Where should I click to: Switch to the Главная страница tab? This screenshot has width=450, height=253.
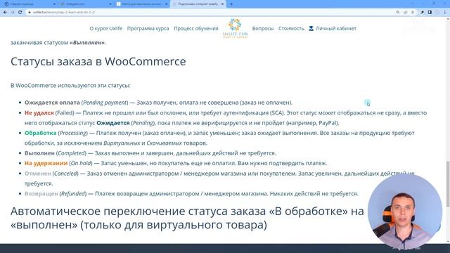click(29, 4)
